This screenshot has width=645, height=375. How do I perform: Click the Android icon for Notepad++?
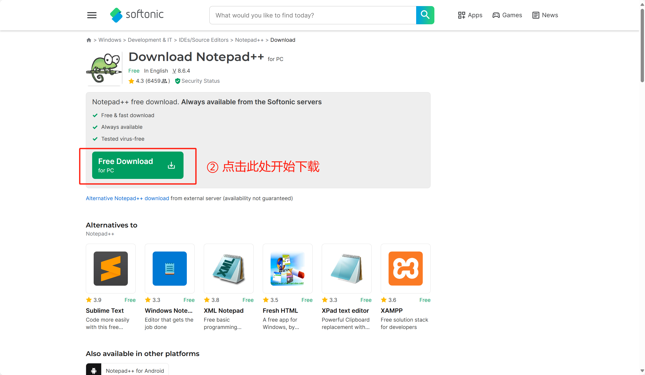(94, 370)
